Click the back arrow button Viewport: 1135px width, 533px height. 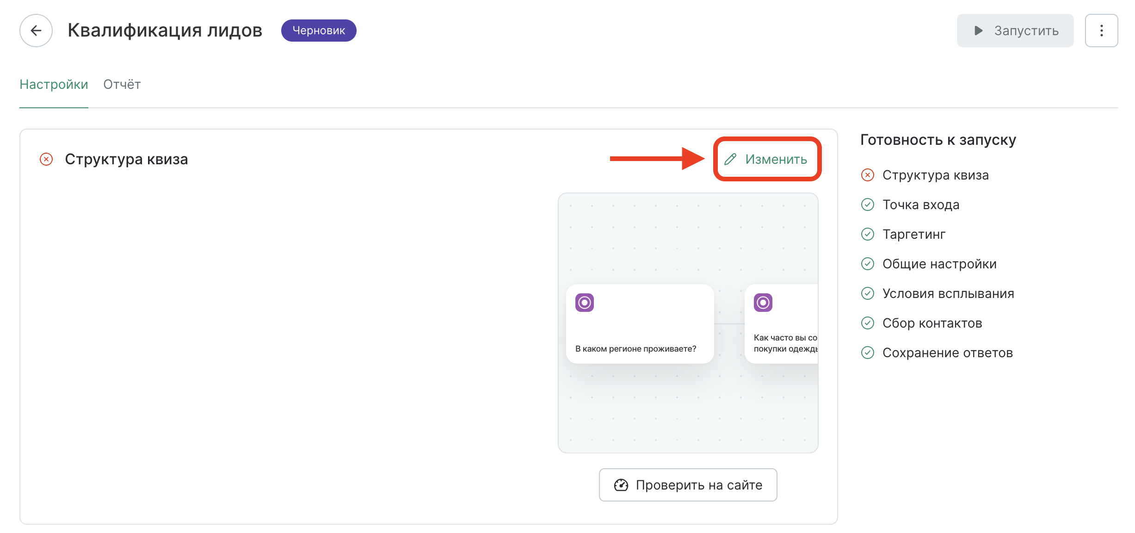click(36, 31)
